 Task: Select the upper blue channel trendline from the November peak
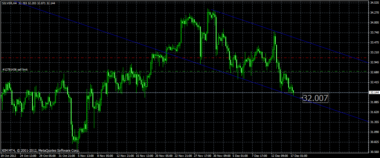pos(290,36)
